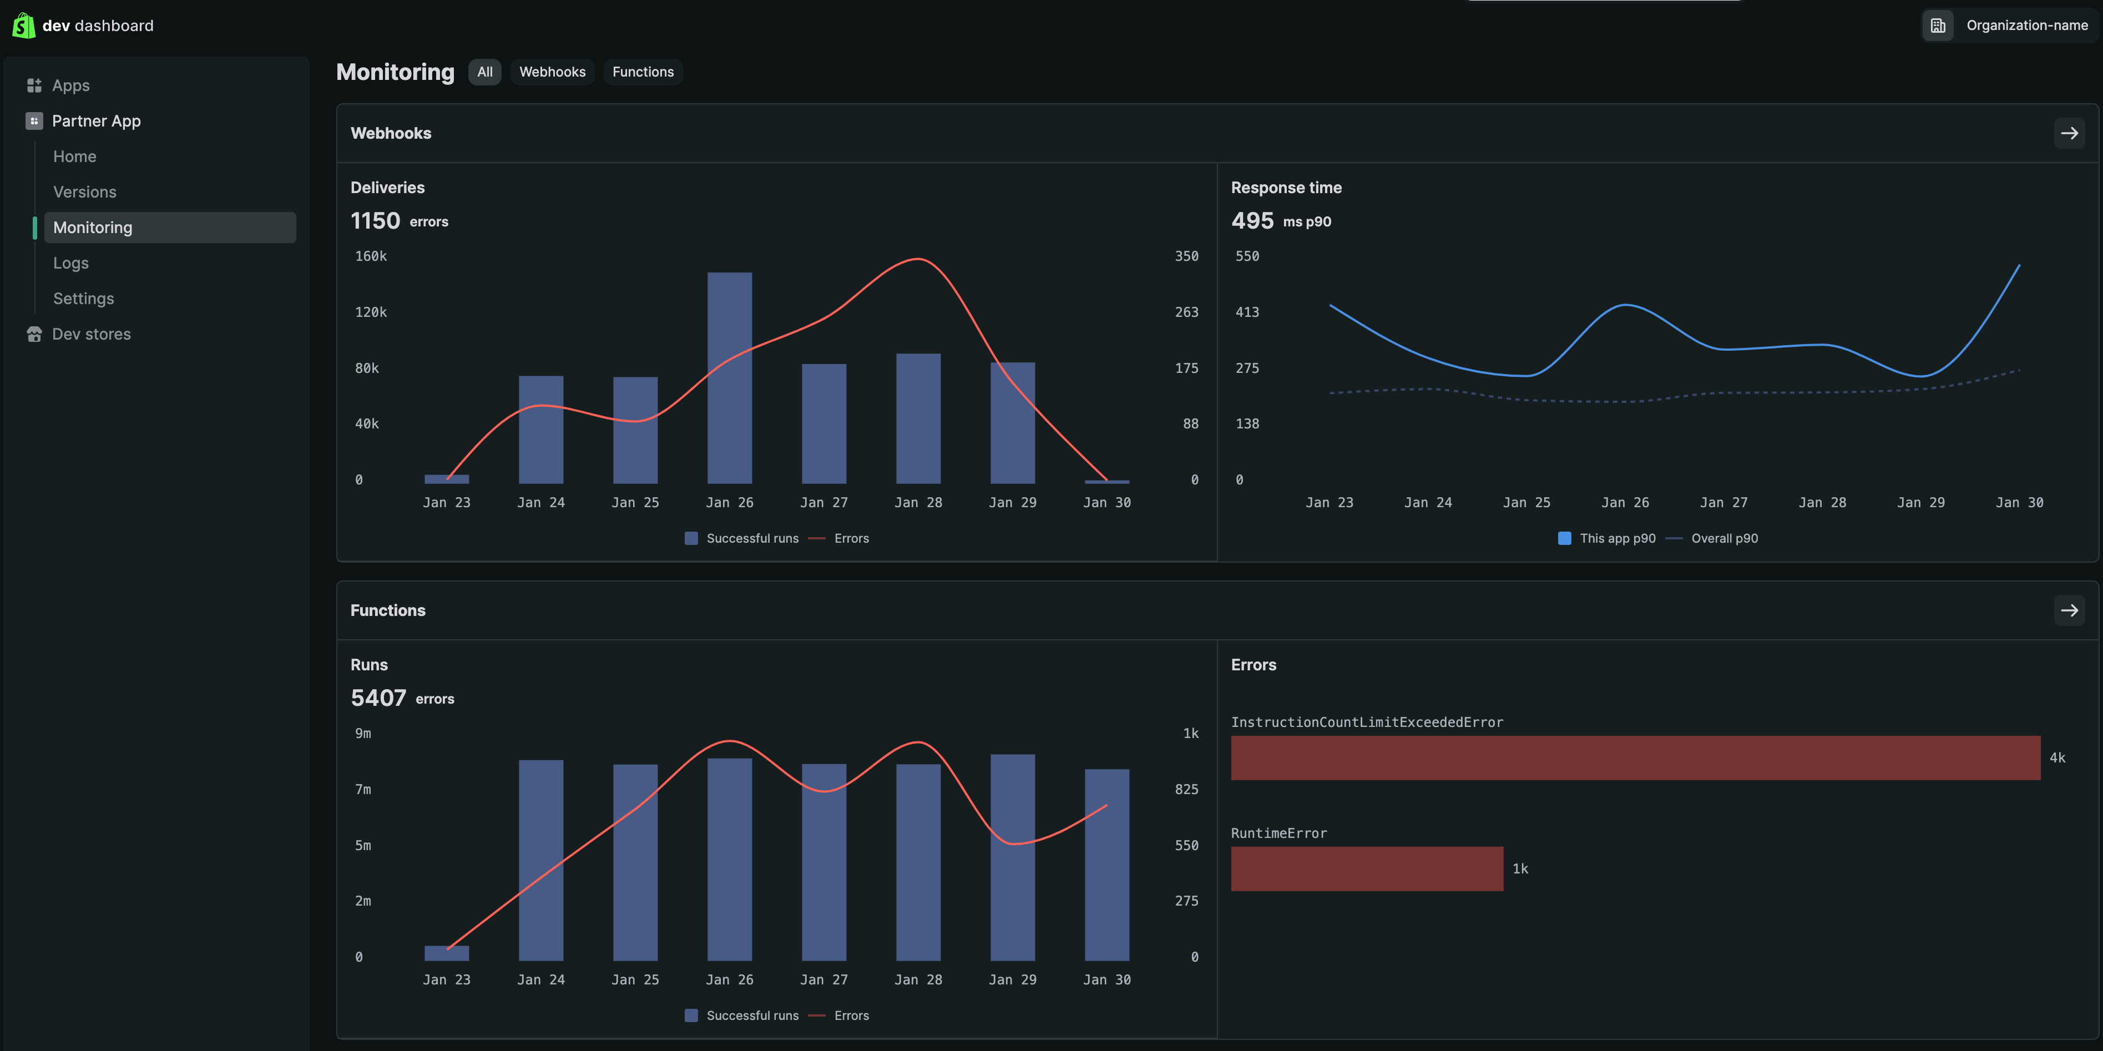This screenshot has width=2103, height=1051.
Task: Click the RuntimeError bar
Action: click(1367, 869)
